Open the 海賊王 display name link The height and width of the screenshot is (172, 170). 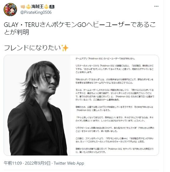click(x=38, y=7)
